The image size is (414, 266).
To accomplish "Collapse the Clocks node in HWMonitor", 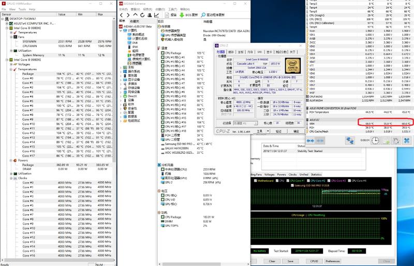I will click(11, 178).
